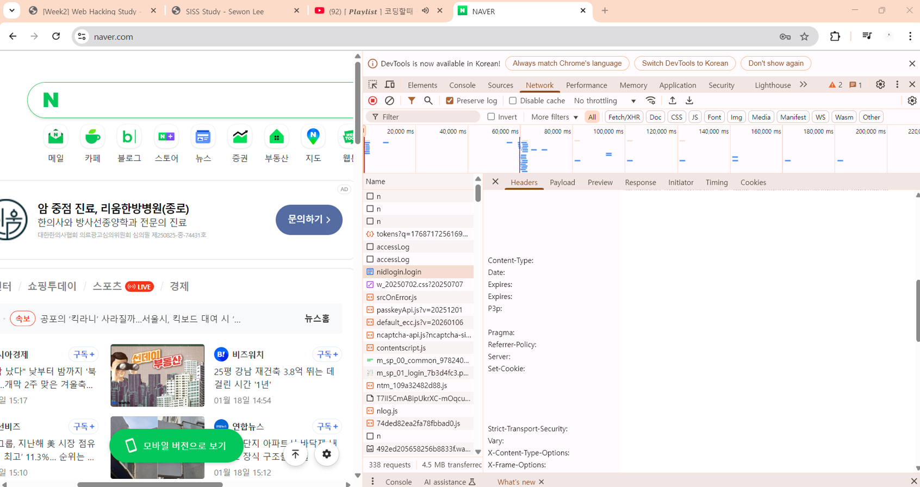
Task: Open Response tab of request
Action: 640,182
